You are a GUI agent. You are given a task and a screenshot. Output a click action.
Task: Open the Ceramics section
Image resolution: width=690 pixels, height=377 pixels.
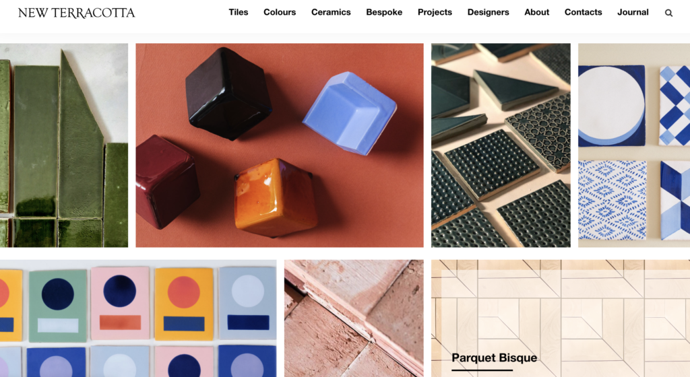(x=331, y=12)
